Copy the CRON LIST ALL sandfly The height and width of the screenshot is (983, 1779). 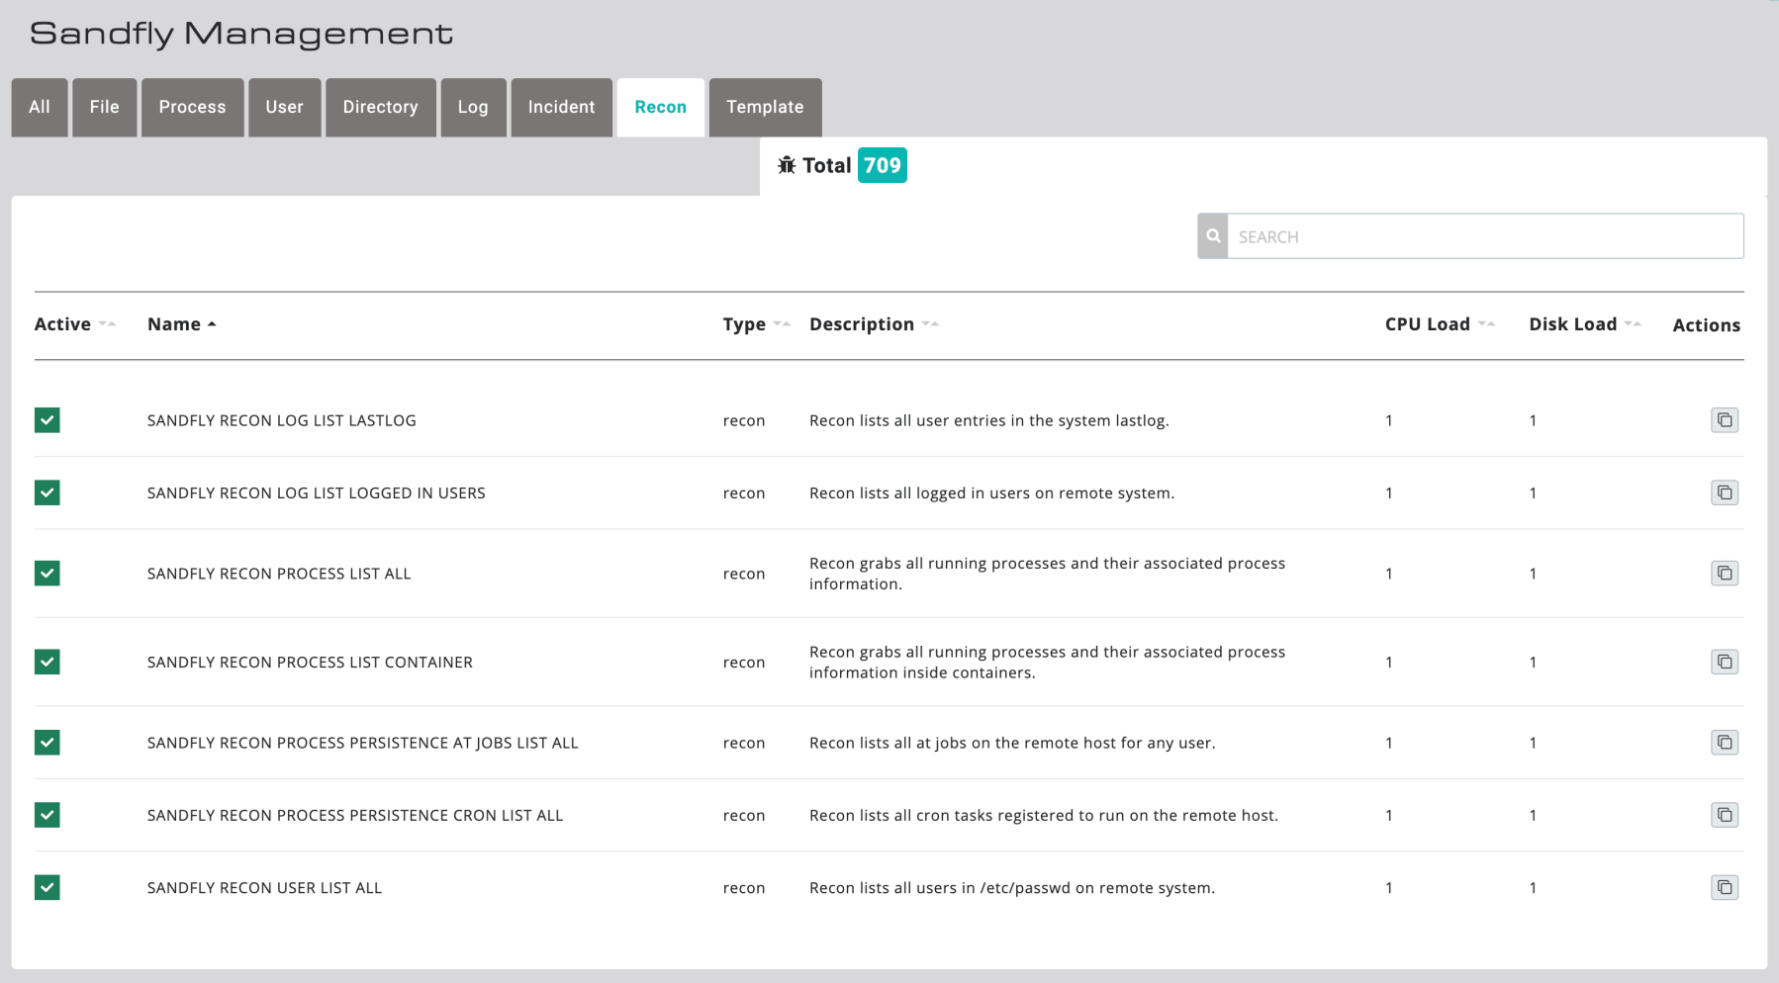1725,815
